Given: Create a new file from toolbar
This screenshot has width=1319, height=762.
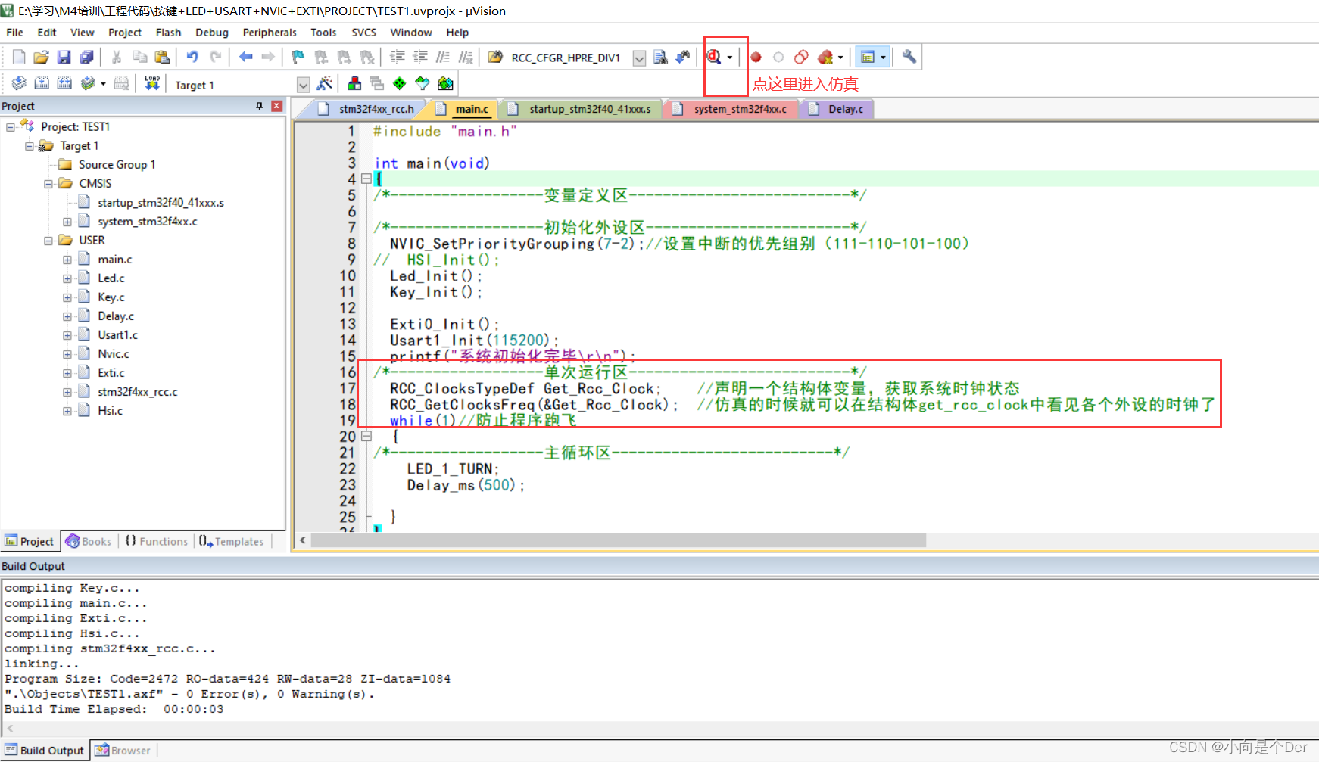Looking at the screenshot, I should point(19,57).
